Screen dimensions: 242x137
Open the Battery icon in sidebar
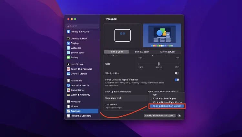68,58
